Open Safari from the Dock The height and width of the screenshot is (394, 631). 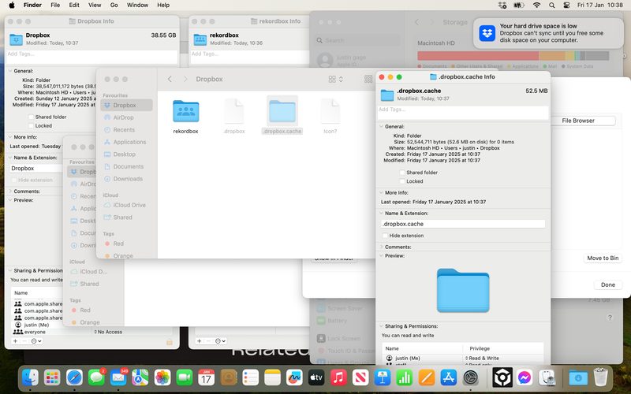(x=74, y=377)
